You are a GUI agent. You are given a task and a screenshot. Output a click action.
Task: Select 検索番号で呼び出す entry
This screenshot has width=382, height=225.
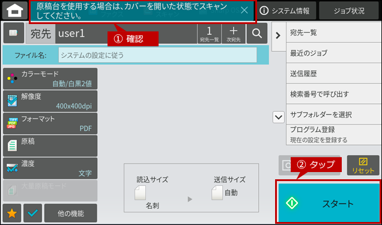(x=334, y=94)
